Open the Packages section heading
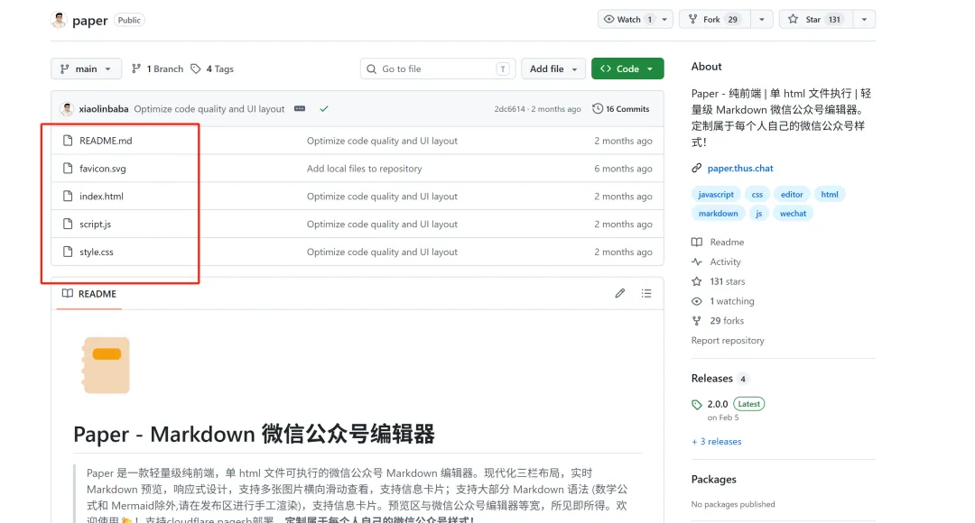Screen dimensions: 975x523 point(714,480)
